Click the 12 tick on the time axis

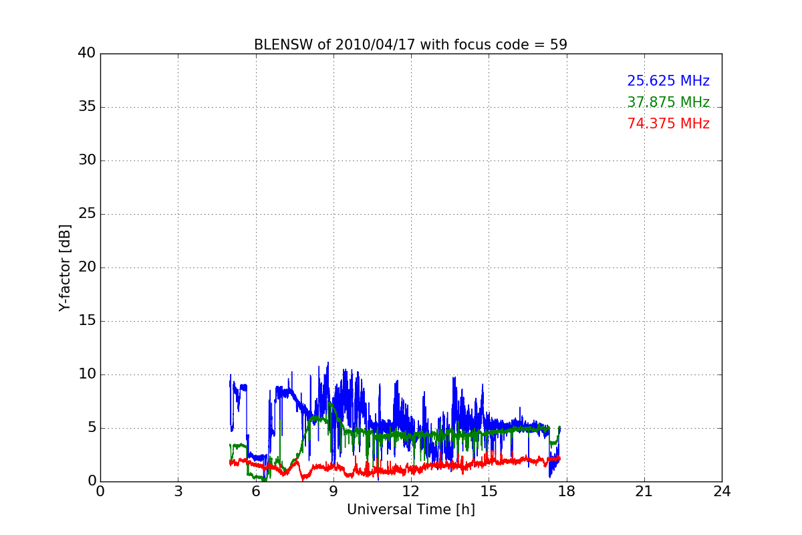(411, 492)
